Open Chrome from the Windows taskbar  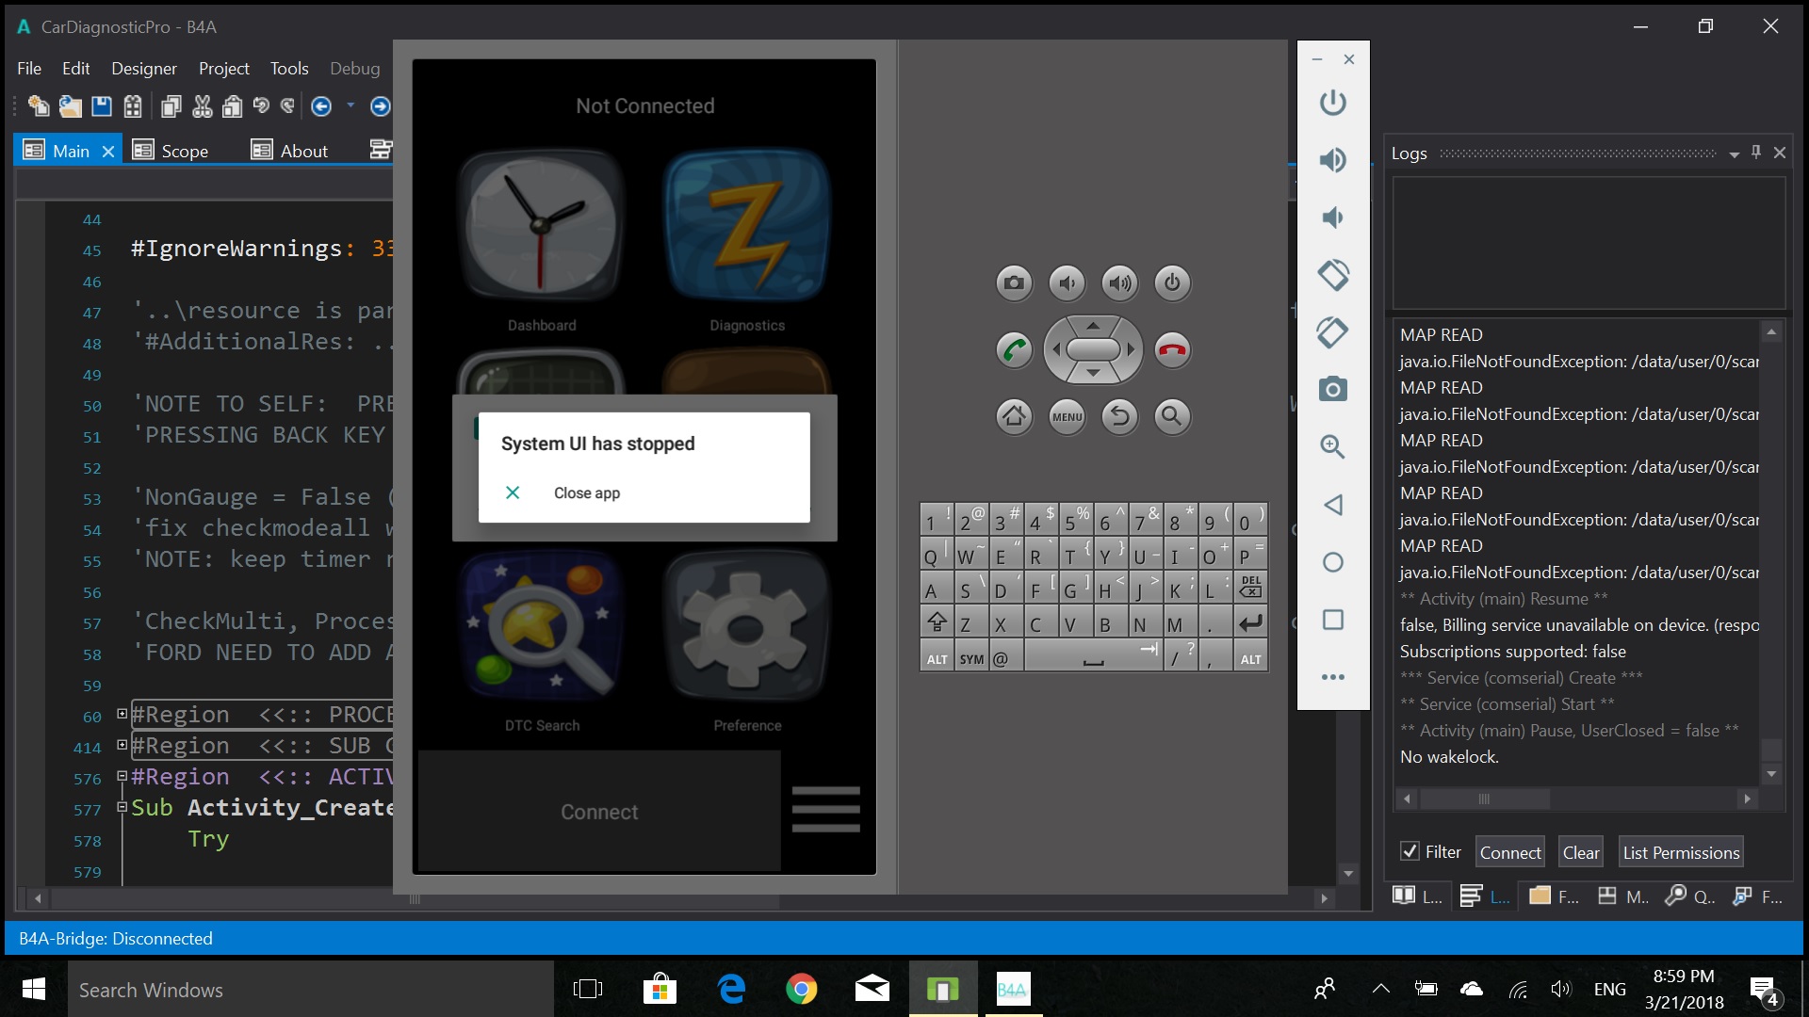(x=801, y=989)
